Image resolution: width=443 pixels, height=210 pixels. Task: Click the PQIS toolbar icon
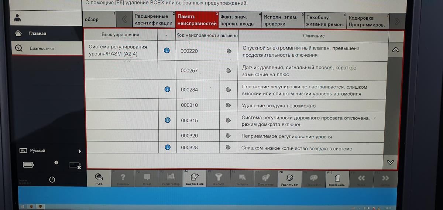point(99,179)
